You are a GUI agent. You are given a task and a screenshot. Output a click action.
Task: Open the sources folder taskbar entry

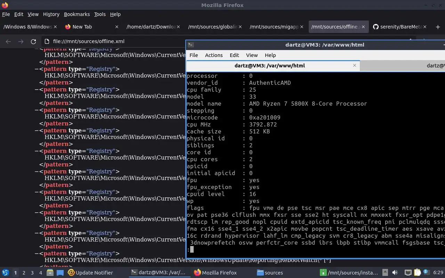pyautogui.click(x=270, y=273)
